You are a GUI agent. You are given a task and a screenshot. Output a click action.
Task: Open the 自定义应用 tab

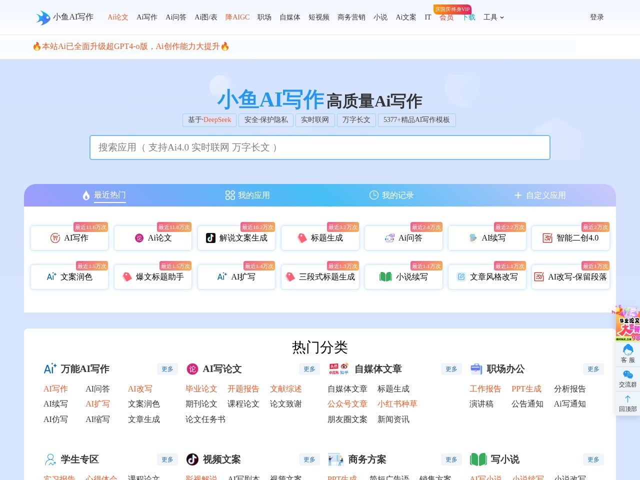pyautogui.click(x=540, y=195)
